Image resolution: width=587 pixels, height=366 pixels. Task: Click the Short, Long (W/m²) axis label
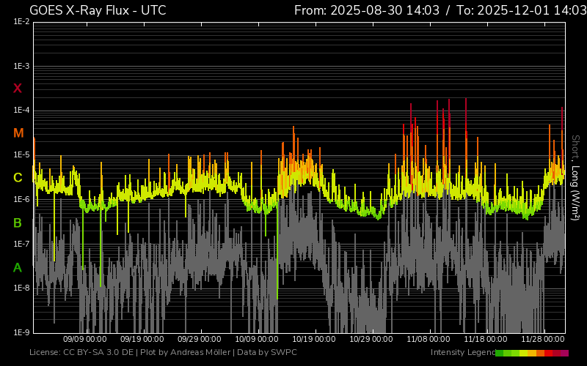(575, 177)
